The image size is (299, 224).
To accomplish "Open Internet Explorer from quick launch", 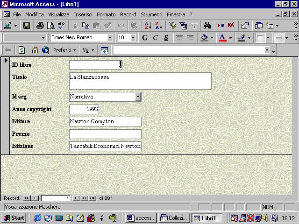I will click(x=37, y=218).
